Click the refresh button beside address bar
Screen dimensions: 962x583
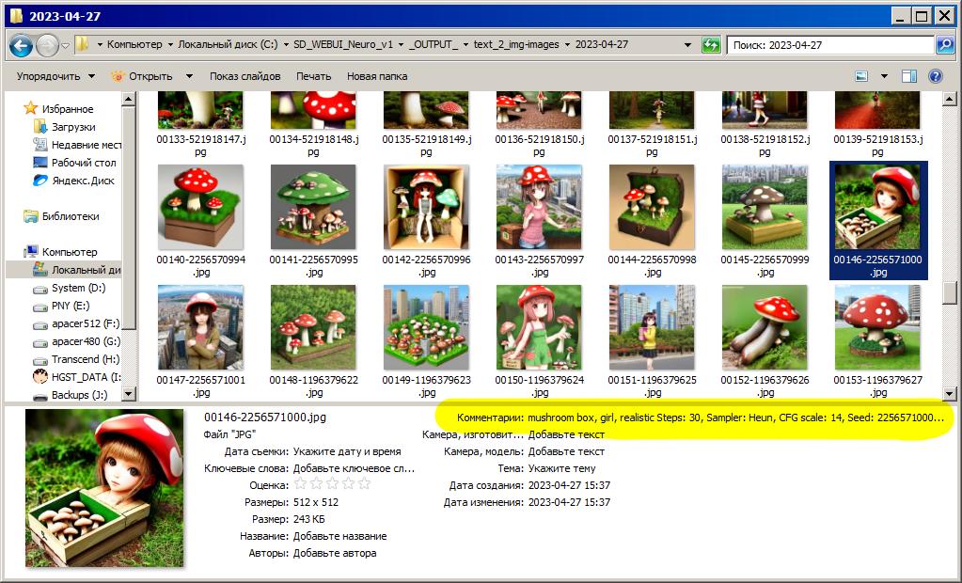(x=711, y=45)
